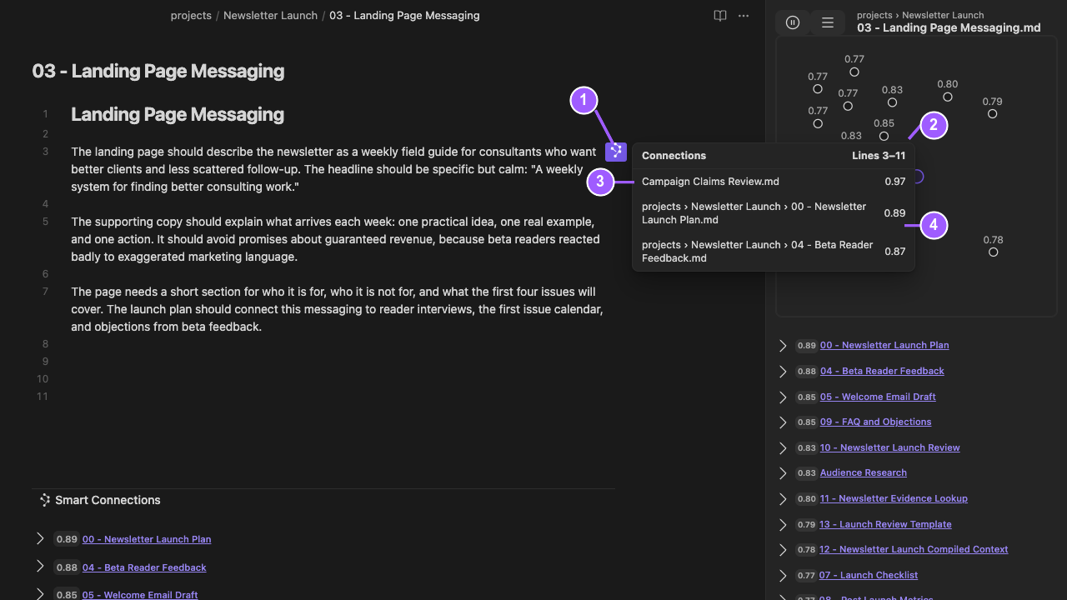Viewport: 1067px width, 600px height.
Task: Open the 10 - Newsletter Launch Review link
Action: pyautogui.click(x=889, y=447)
